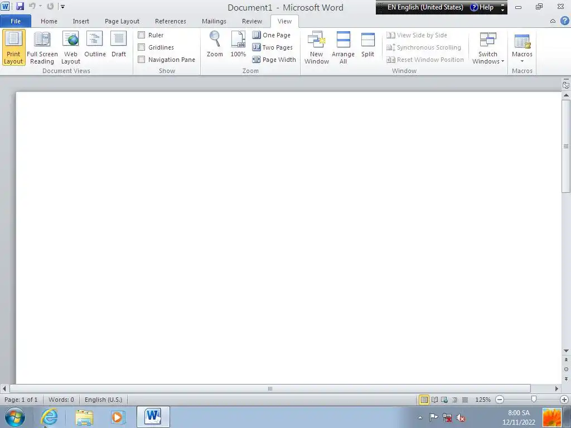Open Word Help question mark icon
This screenshot has height=428, width=571.
(x=564, y=21)
